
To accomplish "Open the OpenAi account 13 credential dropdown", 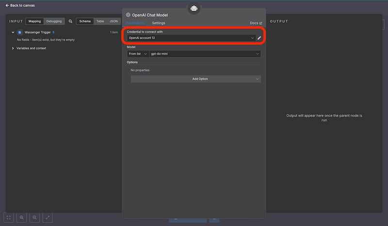I will tap(191, 38).
